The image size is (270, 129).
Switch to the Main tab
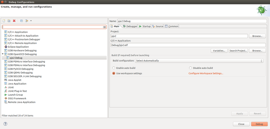tap(115, 26)
